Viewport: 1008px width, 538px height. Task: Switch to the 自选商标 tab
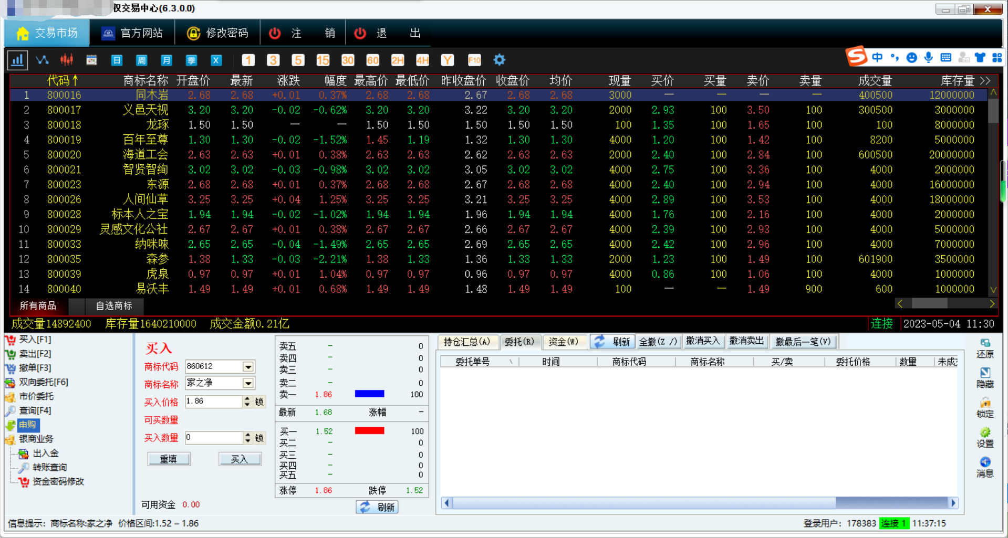pos(114,306)
